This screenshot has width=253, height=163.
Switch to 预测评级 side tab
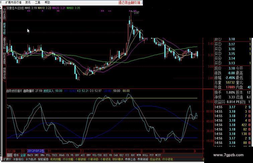(x=4, y=73)
